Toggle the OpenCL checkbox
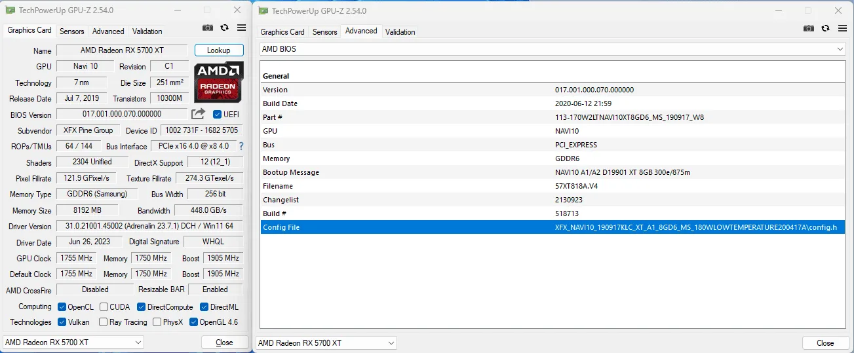Image resolution: width=854 pixels, height=353 pixels. (62, 307)
